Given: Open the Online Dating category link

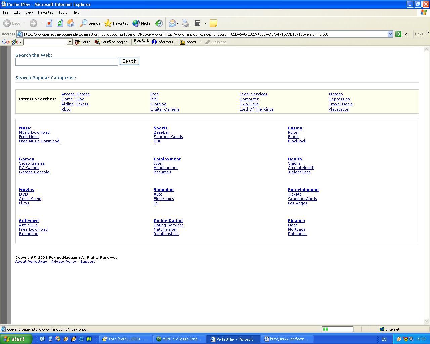Looking at the screenshot, I should coord(168,221).
